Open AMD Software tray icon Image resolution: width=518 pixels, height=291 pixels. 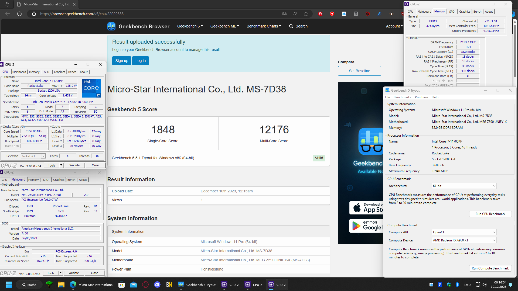click(440, 285)
